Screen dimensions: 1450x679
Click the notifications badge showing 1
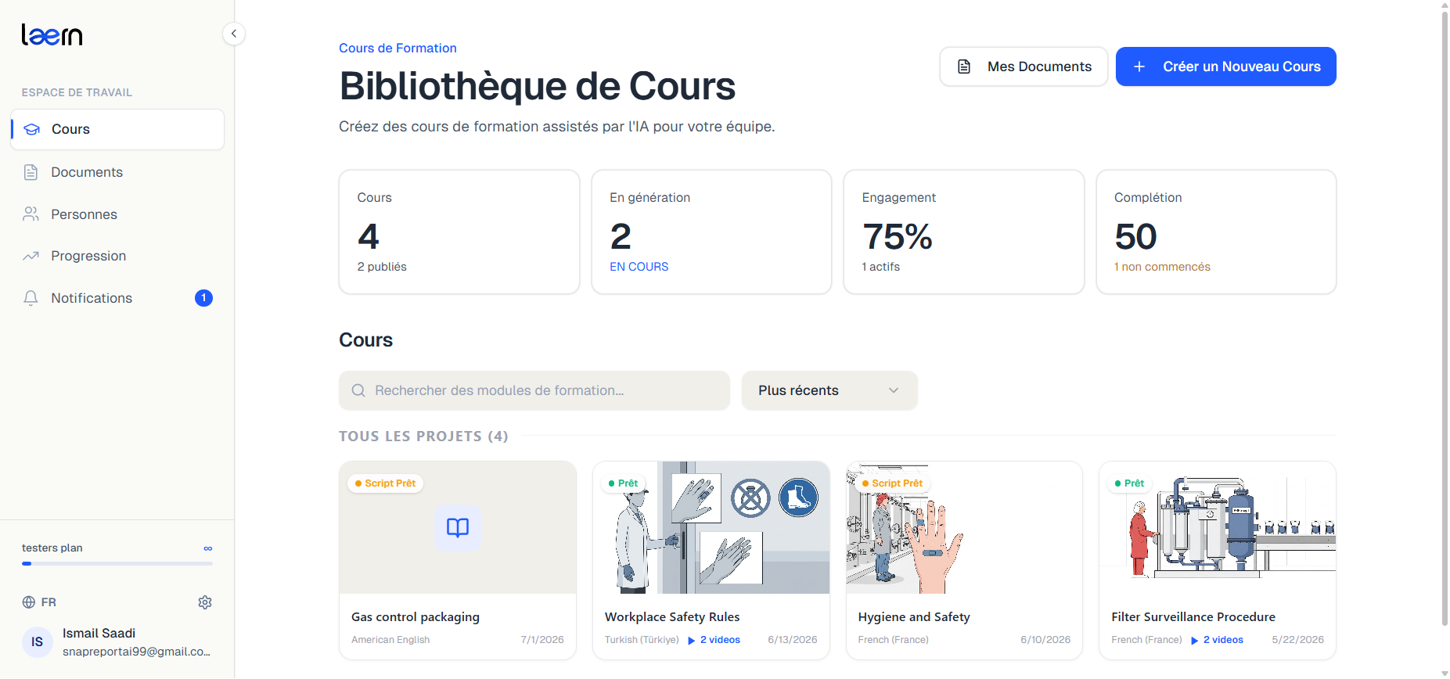click(x=203, y=298)
